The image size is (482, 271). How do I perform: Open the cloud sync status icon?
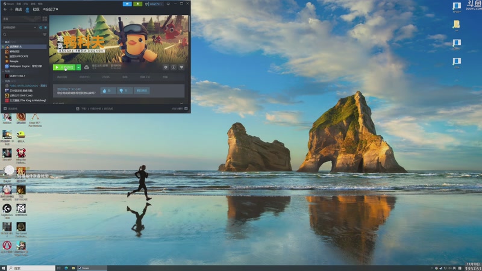[x=87, y=67]
